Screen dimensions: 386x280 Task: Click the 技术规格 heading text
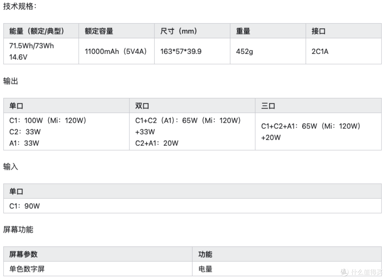pos(19,6)
